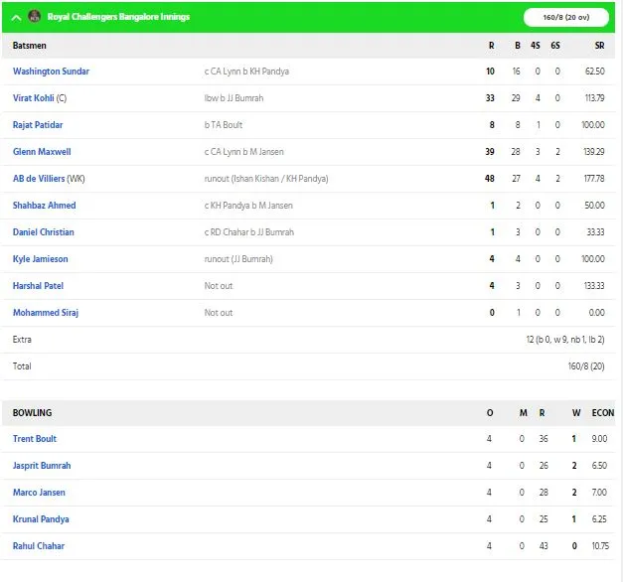Click 'runout (JJ Bumrah)' text

(238, 259)
